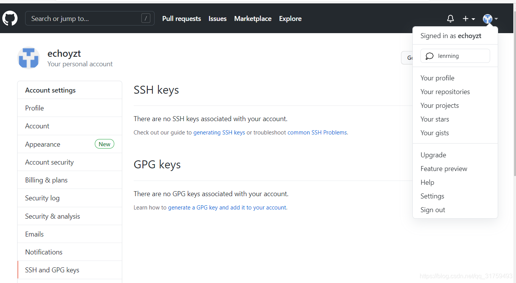
Task: Select Sign out in user menu
Action: 455,209
